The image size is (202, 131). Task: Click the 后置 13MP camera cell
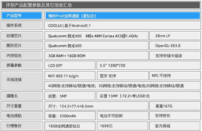point(148,96)
